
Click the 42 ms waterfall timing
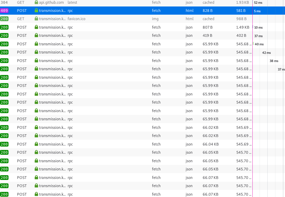[266, 53]
